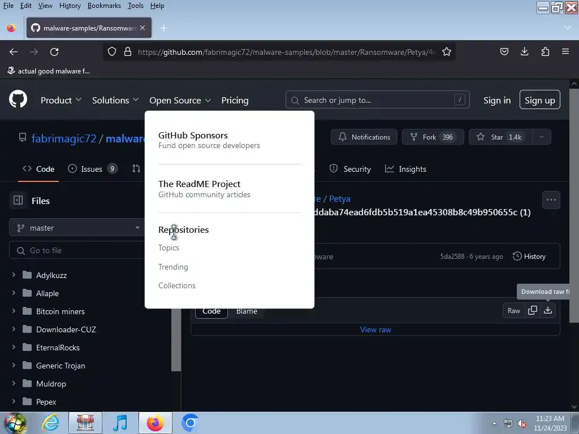The image size is (579, 434).
Task: Click fabrimagic72 owner link
Action: (x=64, y=138)
